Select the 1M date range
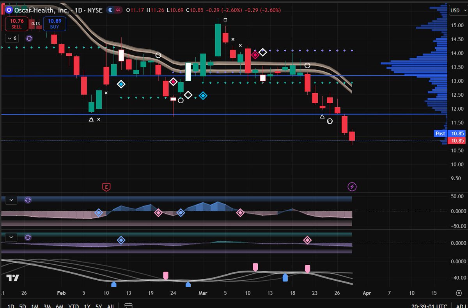 (35, 306)
